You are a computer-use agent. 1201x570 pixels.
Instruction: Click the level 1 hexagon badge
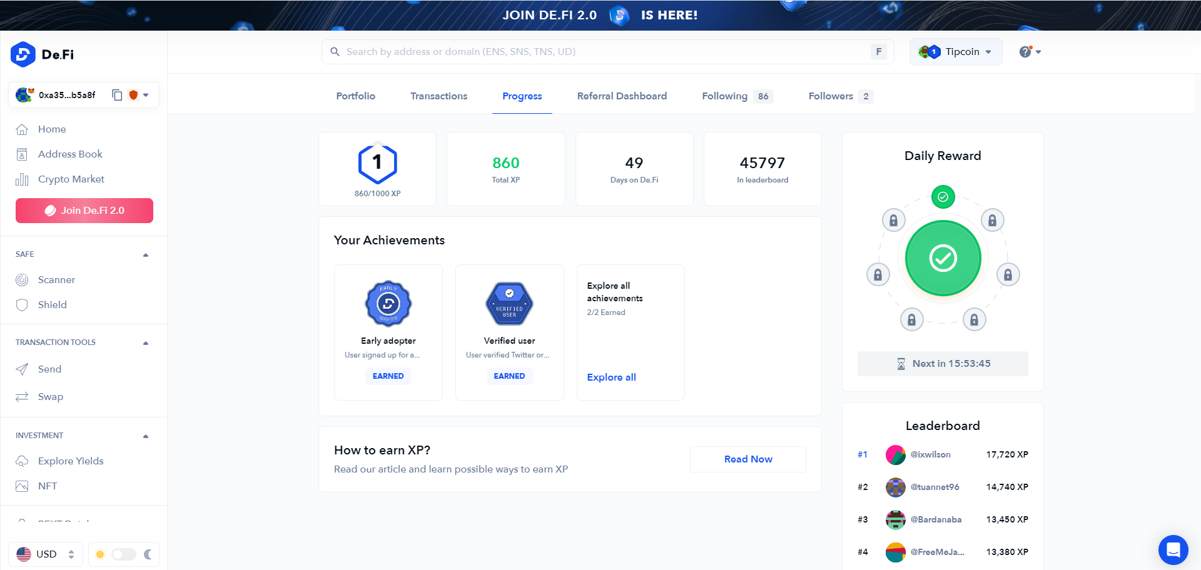point(377,164)
